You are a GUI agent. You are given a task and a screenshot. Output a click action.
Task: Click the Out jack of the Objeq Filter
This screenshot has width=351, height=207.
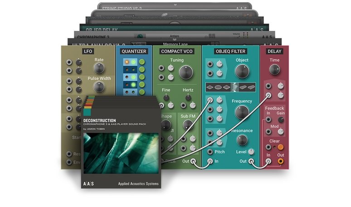251,161
